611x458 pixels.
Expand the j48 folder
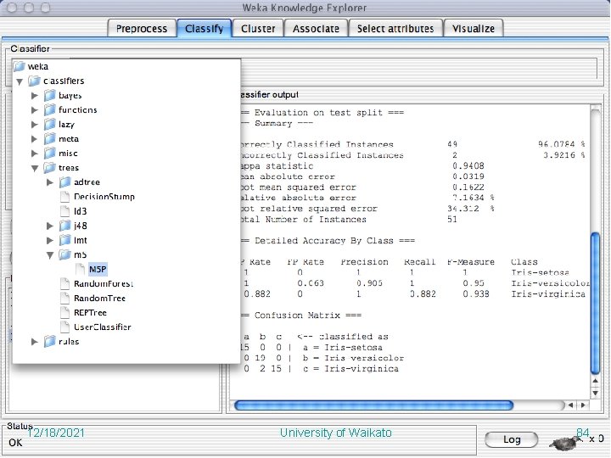point(50,226)
